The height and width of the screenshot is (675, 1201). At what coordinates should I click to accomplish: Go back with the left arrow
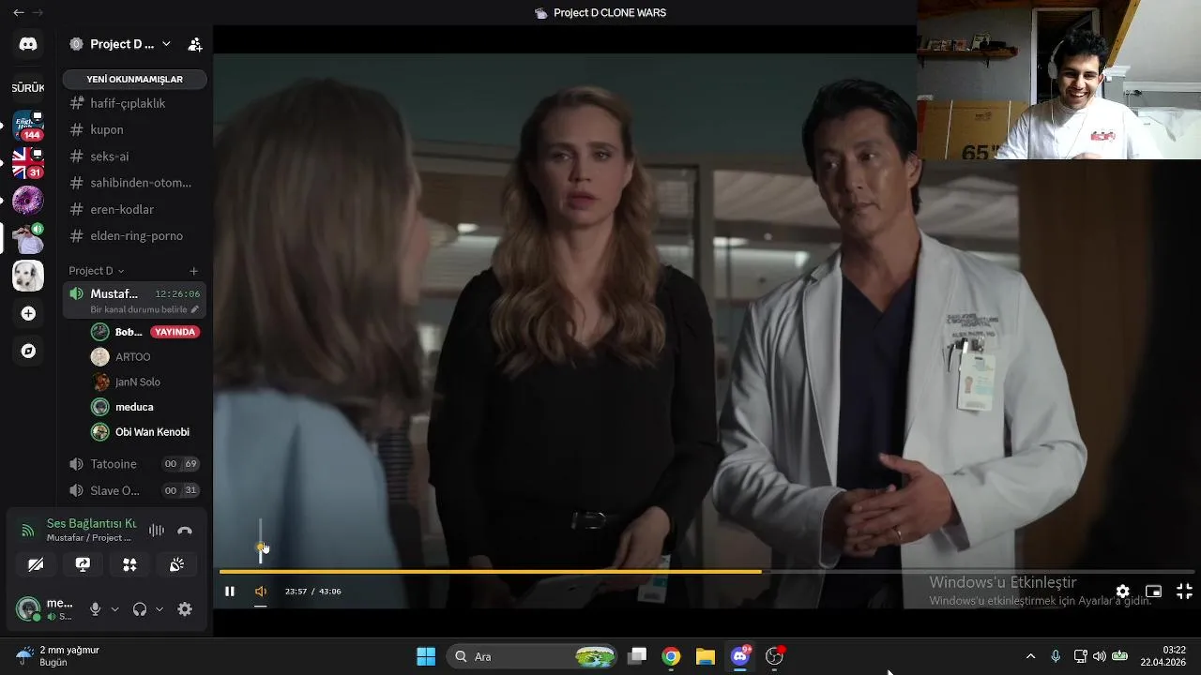[x=18, y=12]
